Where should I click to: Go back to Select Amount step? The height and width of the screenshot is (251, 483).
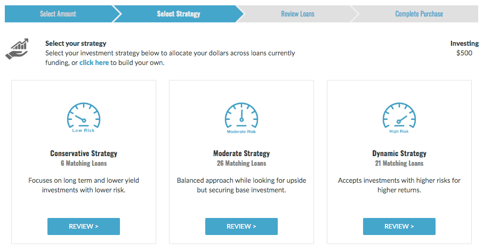click(58, 14)
